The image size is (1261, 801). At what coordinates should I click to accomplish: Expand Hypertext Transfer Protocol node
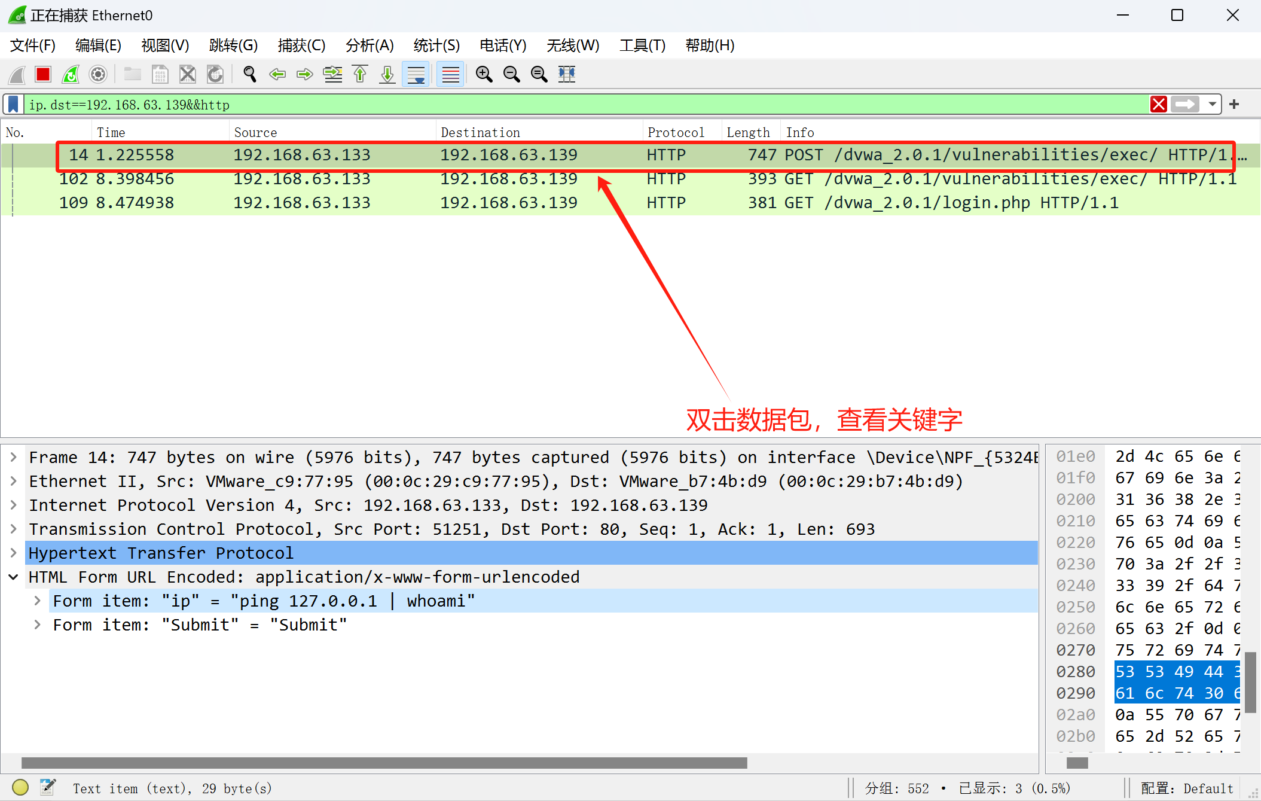tap(14, 553)
